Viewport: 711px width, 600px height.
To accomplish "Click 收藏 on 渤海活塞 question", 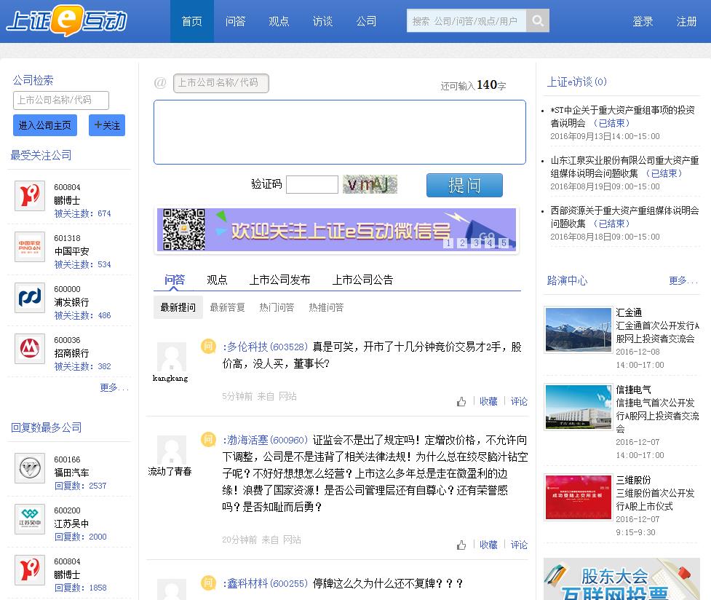I will [488, 545].
